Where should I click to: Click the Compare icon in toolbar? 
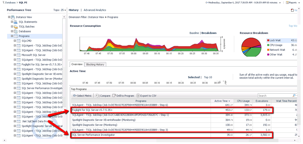(98, 96)
